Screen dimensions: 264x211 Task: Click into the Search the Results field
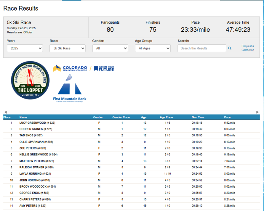pyautogui.click(x=202, y=48)
